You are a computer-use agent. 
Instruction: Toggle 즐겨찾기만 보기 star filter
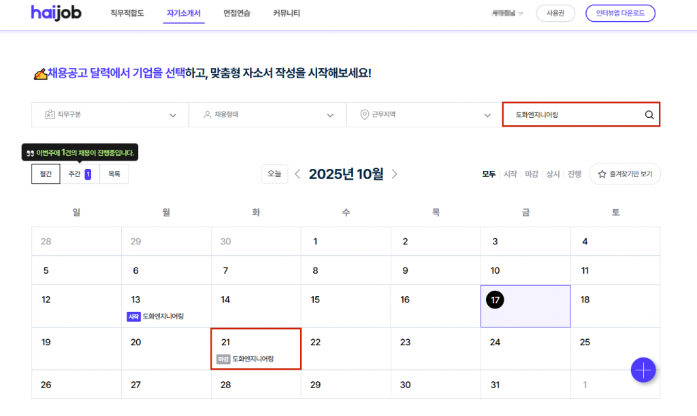pyautogui.click(x=624, y=174)
